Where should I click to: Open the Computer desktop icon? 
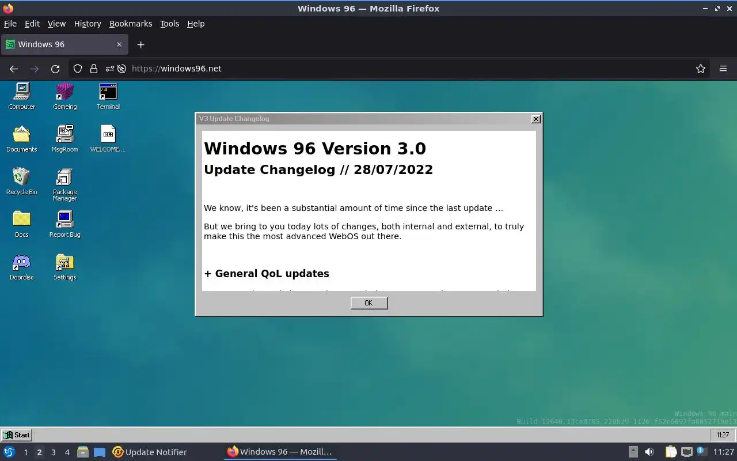[22, 96]
